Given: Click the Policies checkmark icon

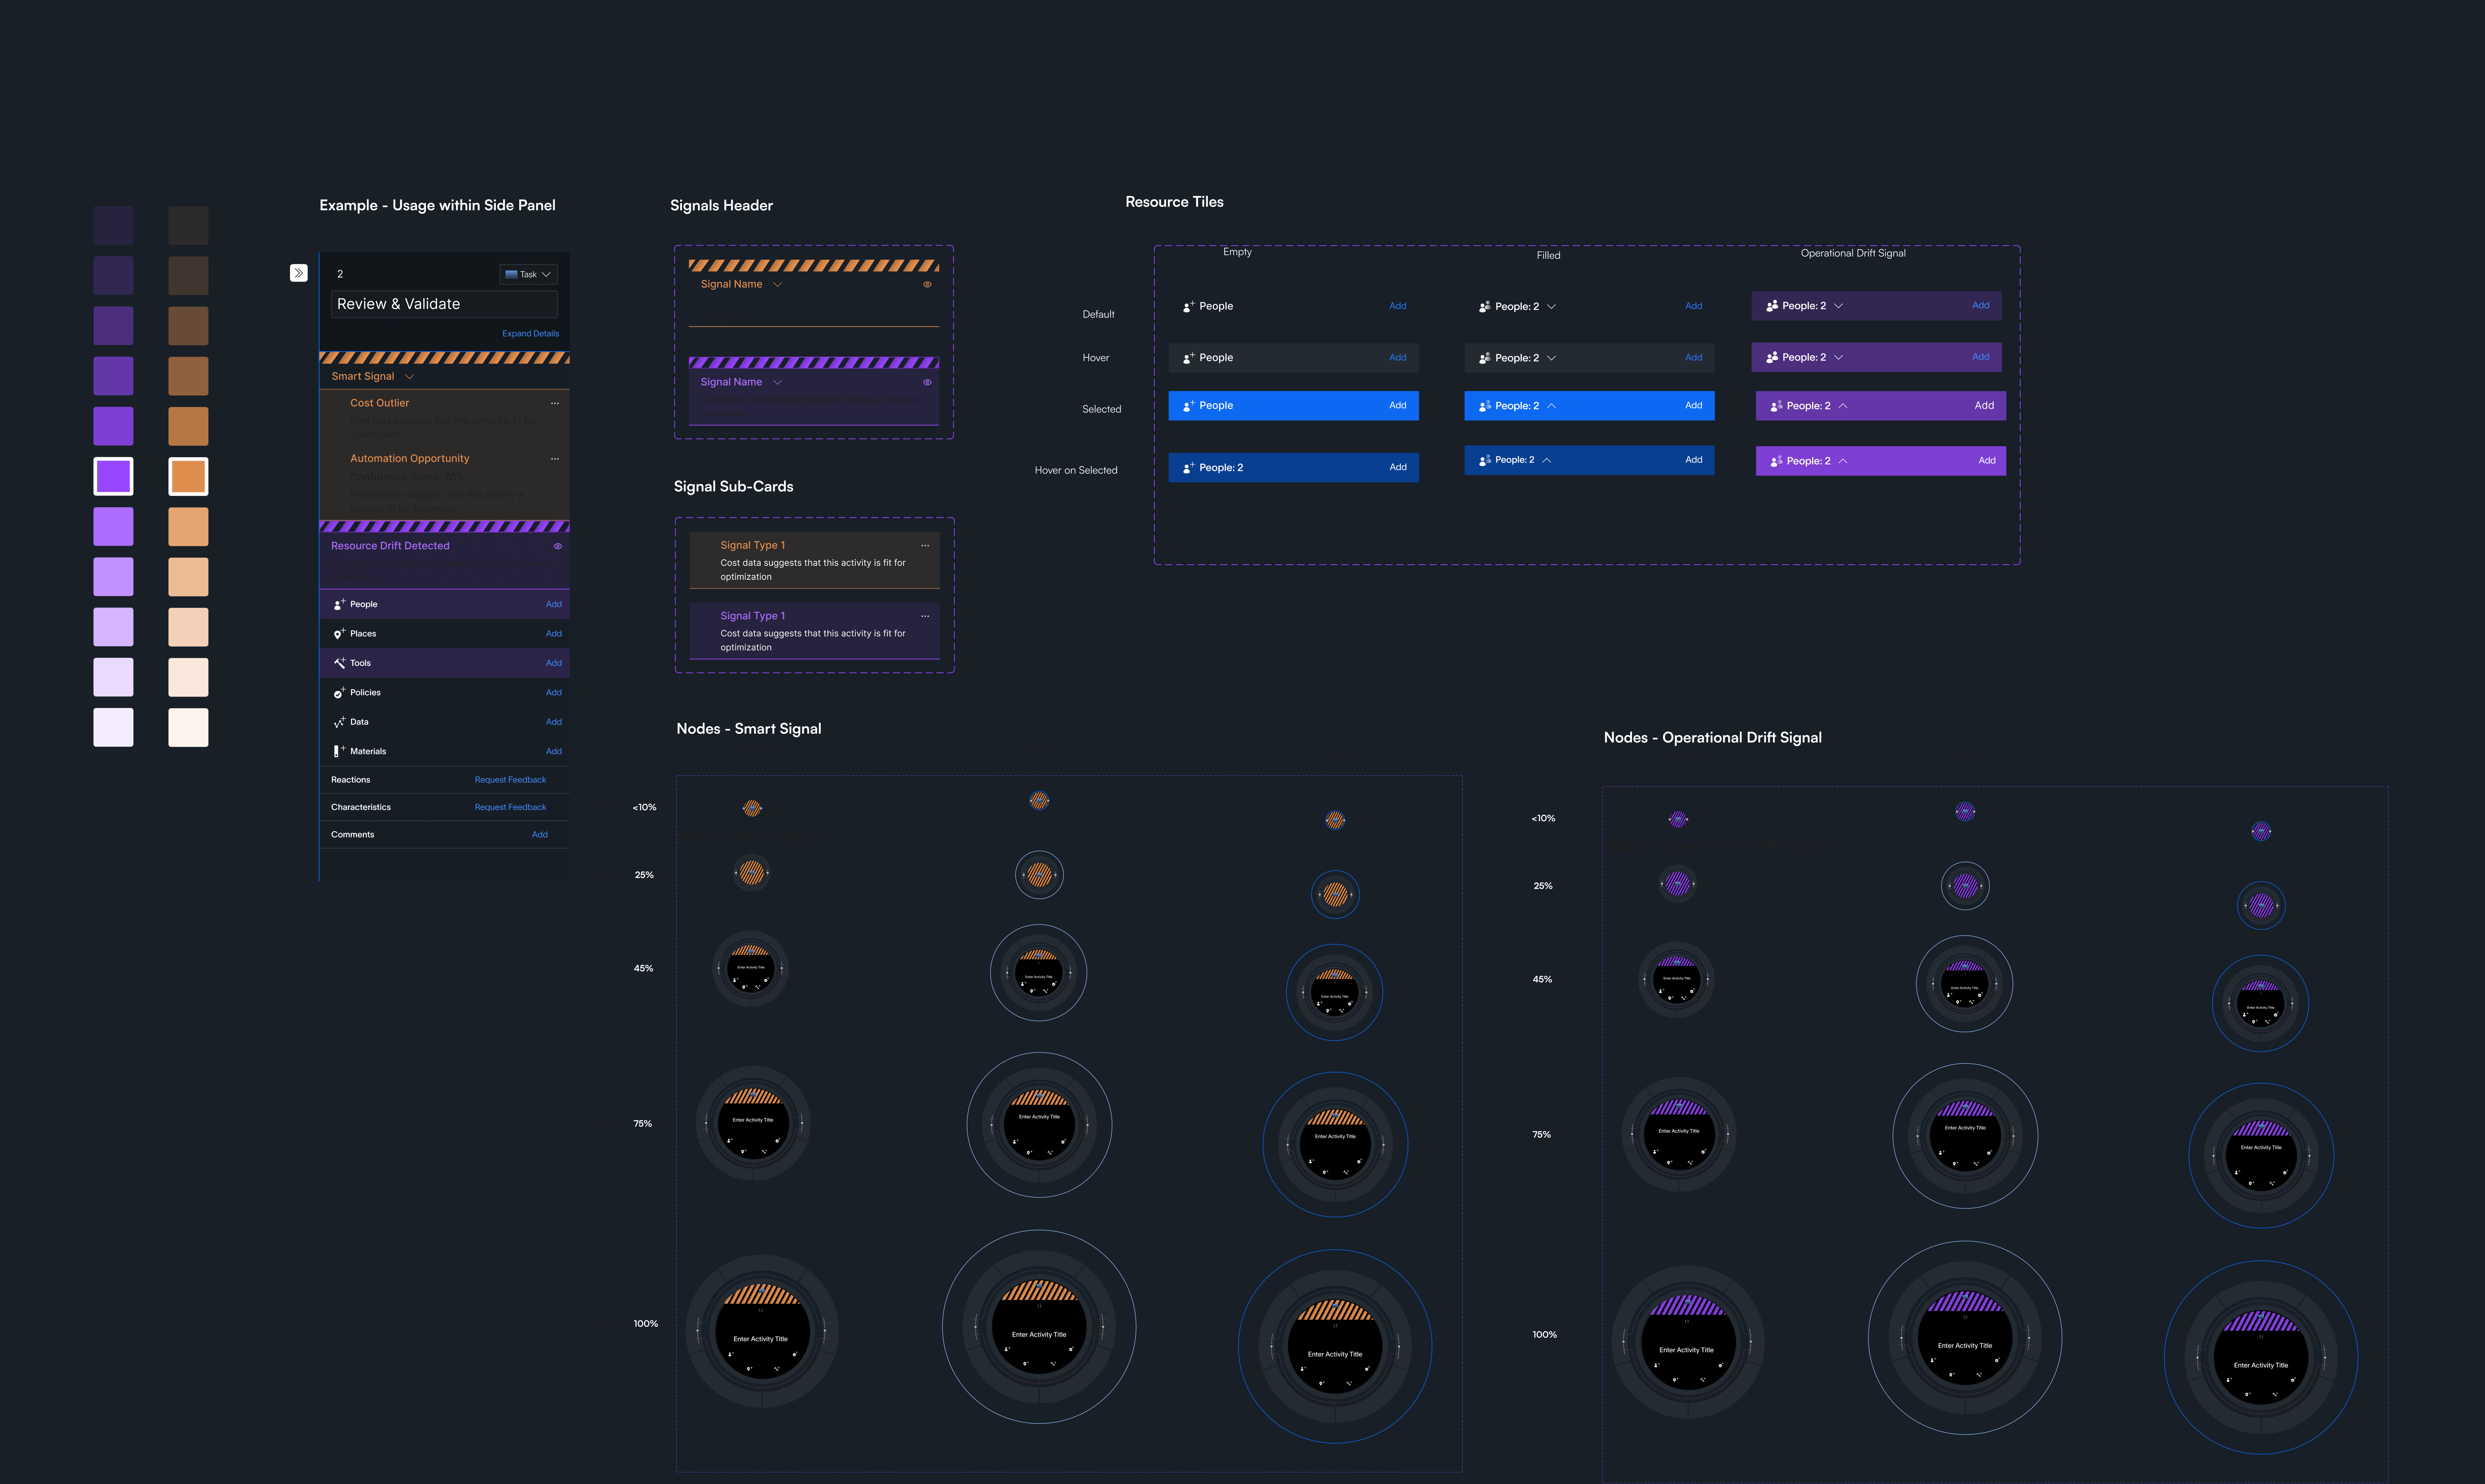Looking at the screenshot, I should click(339, 692).
